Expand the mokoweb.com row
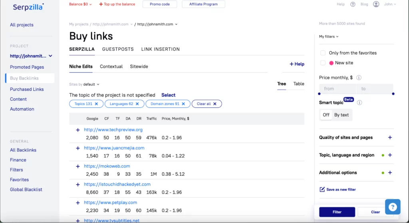 (x=78, y=166)
